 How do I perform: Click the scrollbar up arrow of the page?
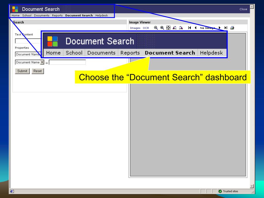(x=252, y=7)
